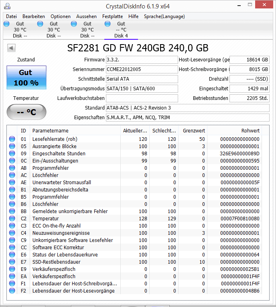
Task: Open the Datei menu
Action: click(11, 16)
